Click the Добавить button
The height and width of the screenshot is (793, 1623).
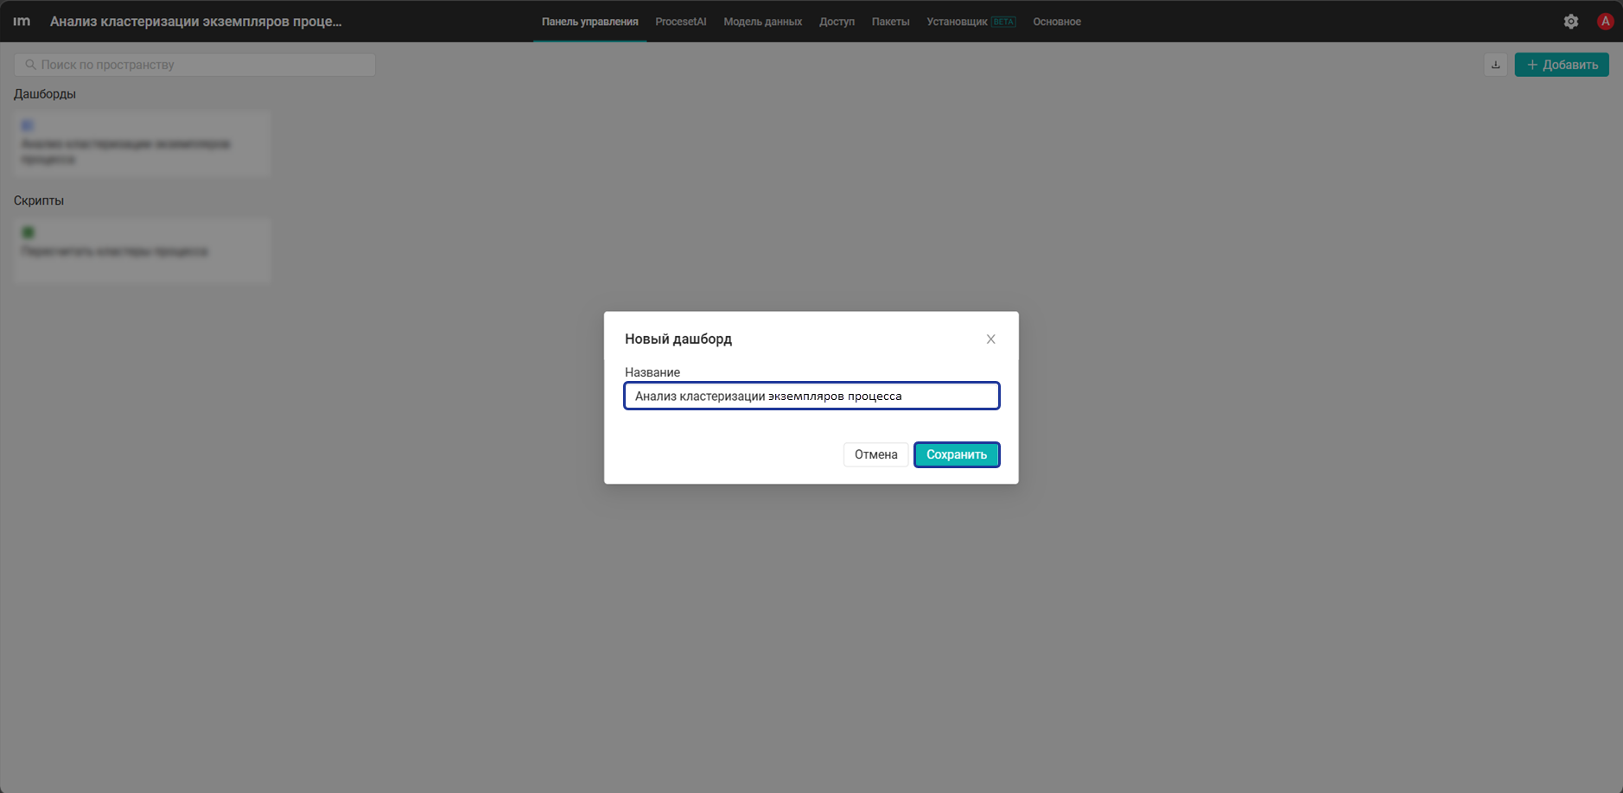(1562, 65)
